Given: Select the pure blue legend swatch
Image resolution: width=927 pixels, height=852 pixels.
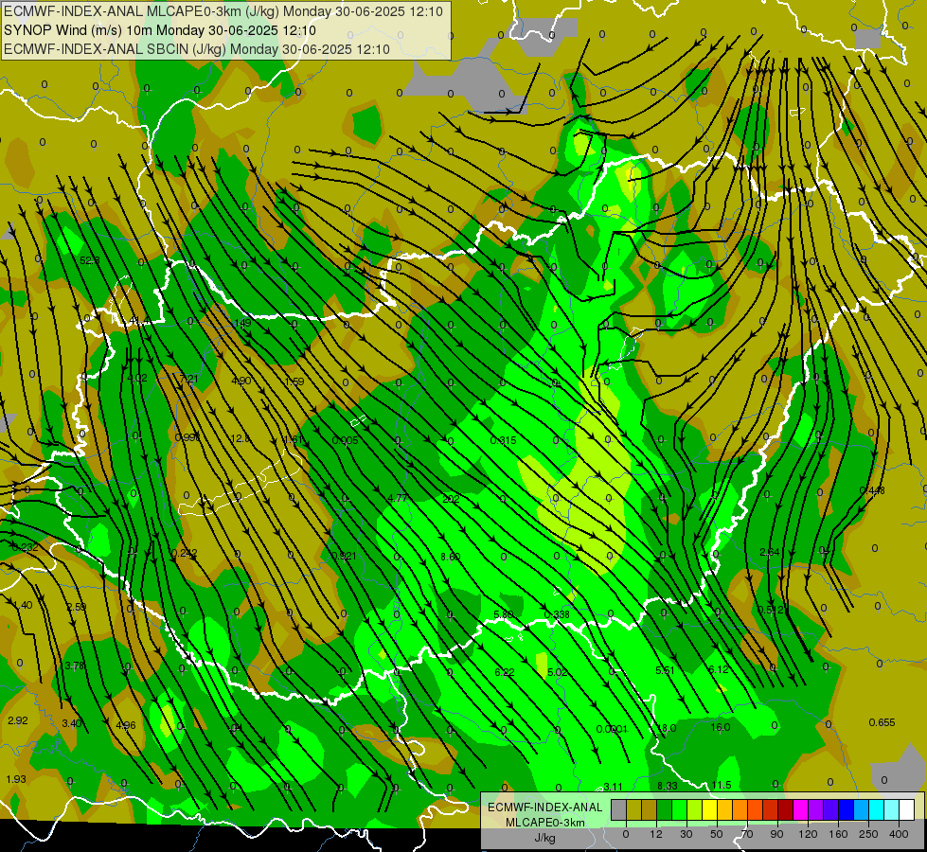Looking at the screenshot, I should 846,809.
